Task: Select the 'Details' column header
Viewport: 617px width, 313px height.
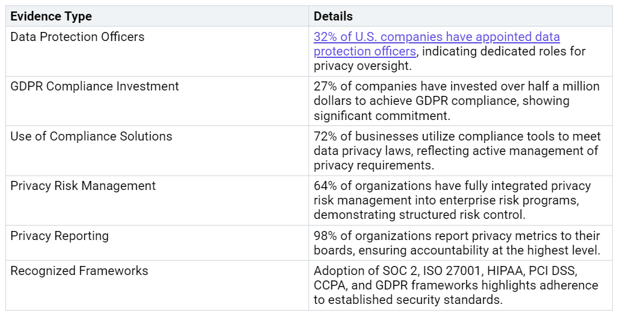Action: coord(333,16)
